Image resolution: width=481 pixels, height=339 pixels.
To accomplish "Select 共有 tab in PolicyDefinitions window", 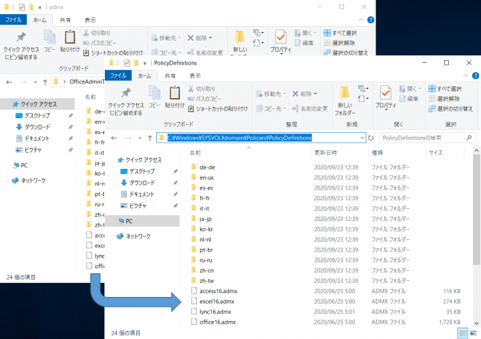I will (x=170, y=75).
